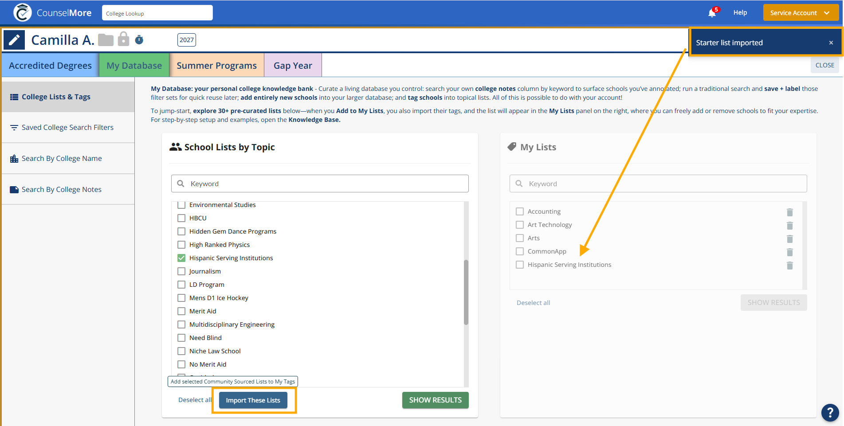This screenshot has height=426, width=844.
Task: Uncheck Hispanic Serving Institutions in topic lists
Action: tap(181, 258)
